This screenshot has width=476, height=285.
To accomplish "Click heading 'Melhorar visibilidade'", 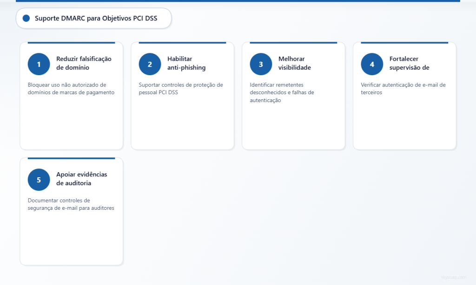I will 294,63.
